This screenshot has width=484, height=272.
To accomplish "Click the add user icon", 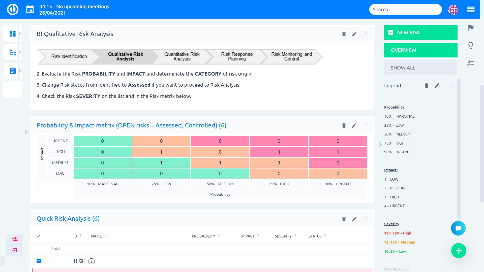I will [15, 239].
